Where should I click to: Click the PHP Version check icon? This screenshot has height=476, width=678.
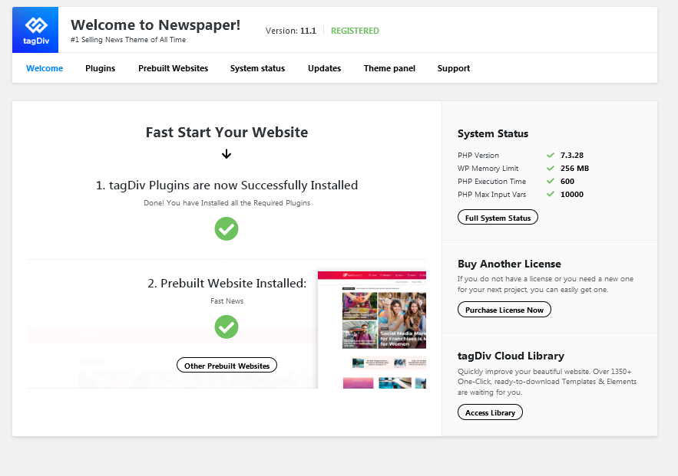click(x=551, y=155)
